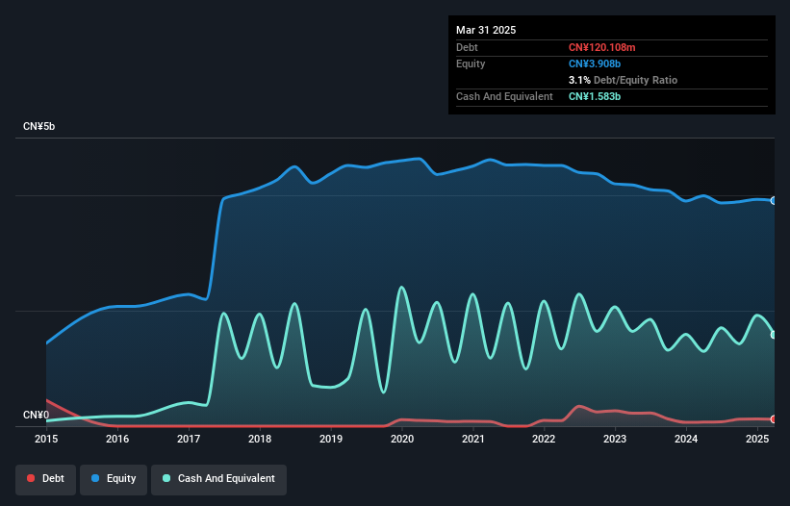Click the red Debt legend dot
Image resolution: width=790 pixels, height=506 pixels.
pos(31,478)
